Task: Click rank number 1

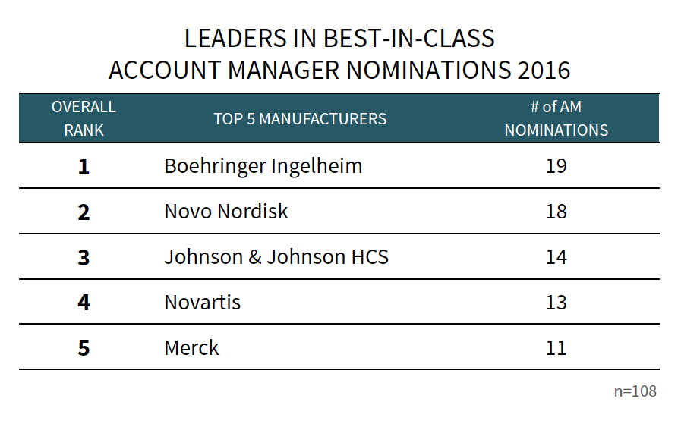Action: coord(84,167)
